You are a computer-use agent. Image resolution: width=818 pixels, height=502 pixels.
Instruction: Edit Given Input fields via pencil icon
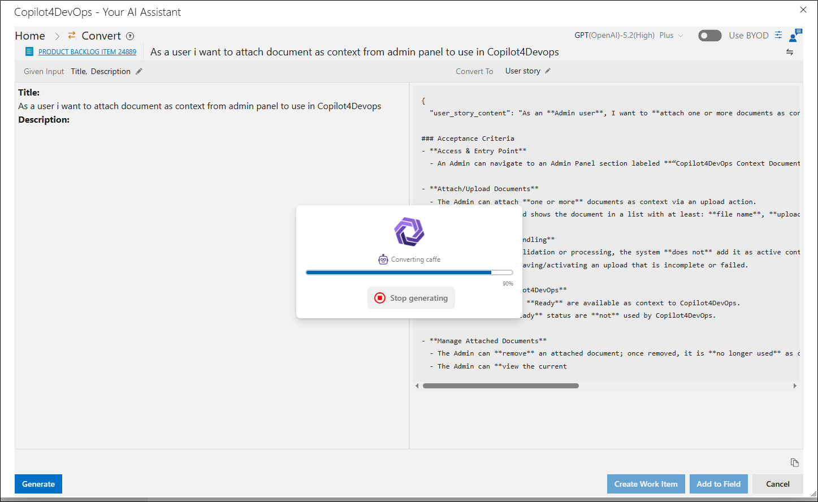(x=139, y=71)
